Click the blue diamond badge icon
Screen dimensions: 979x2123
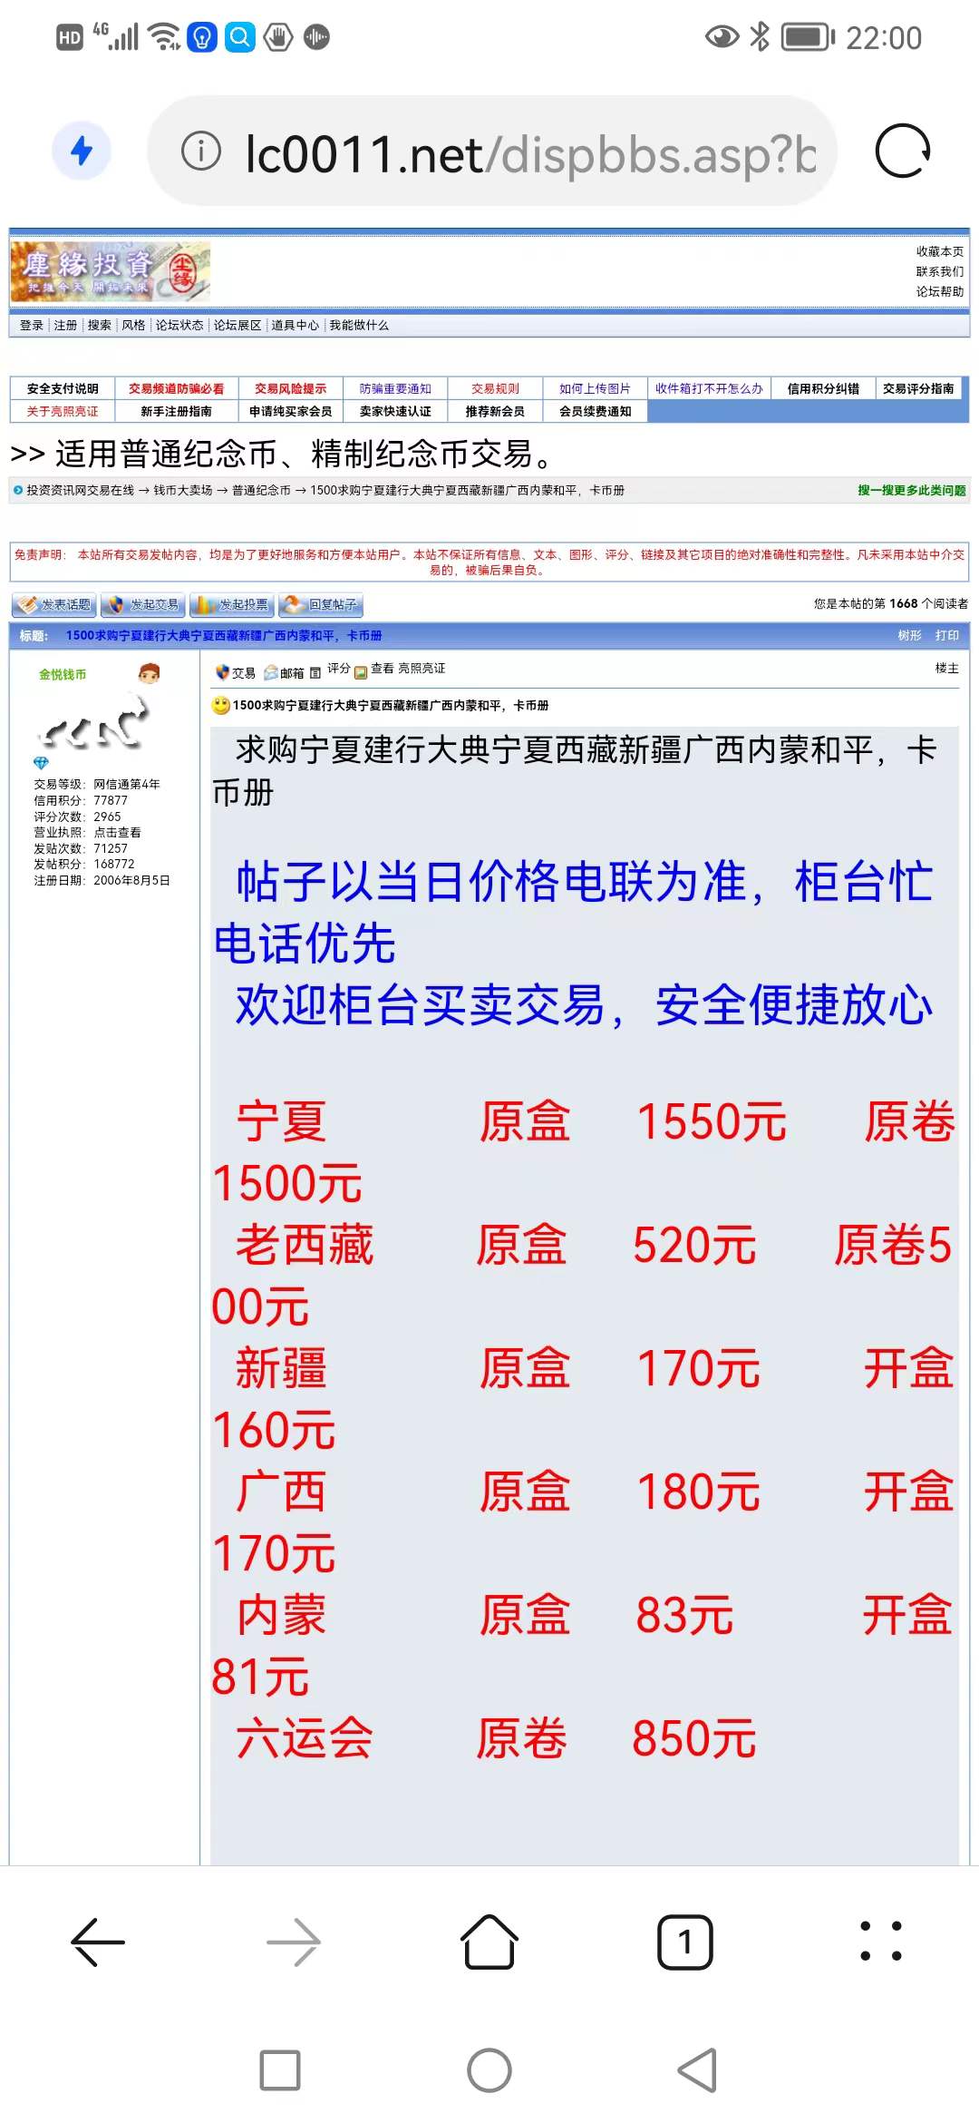[41, 762]
